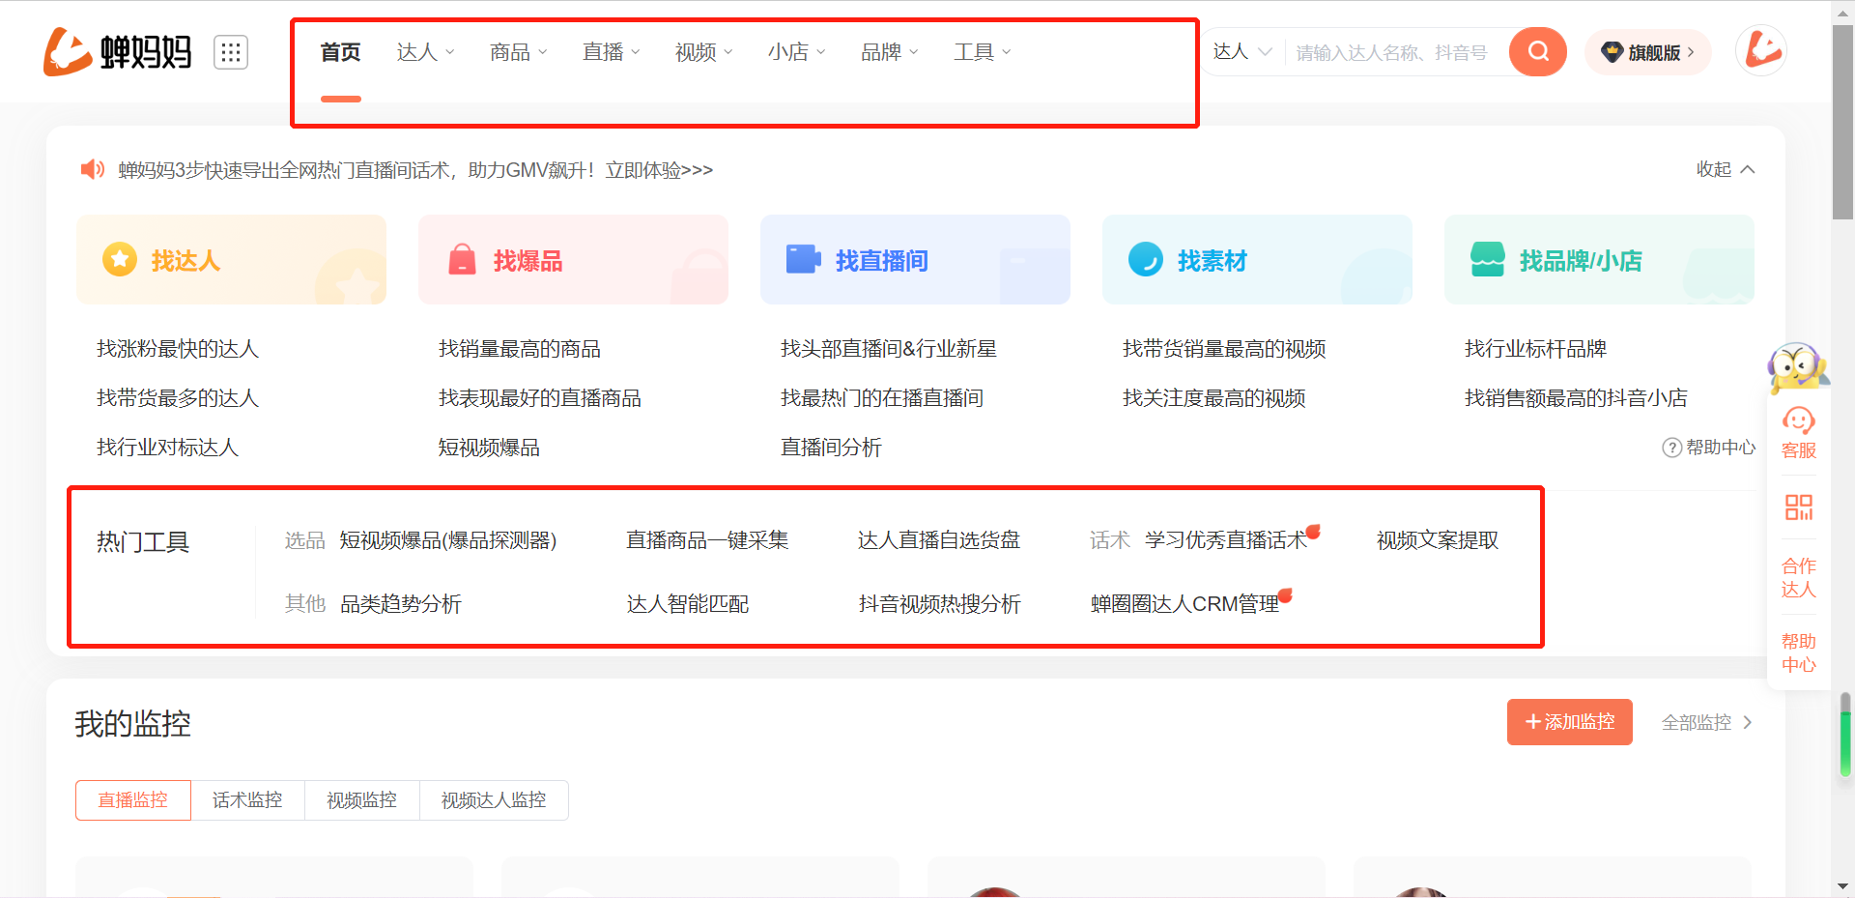This screenshot has width=1855, height=898.
Task: Open 全部监控 link
Action: [x=1706, y=722]
